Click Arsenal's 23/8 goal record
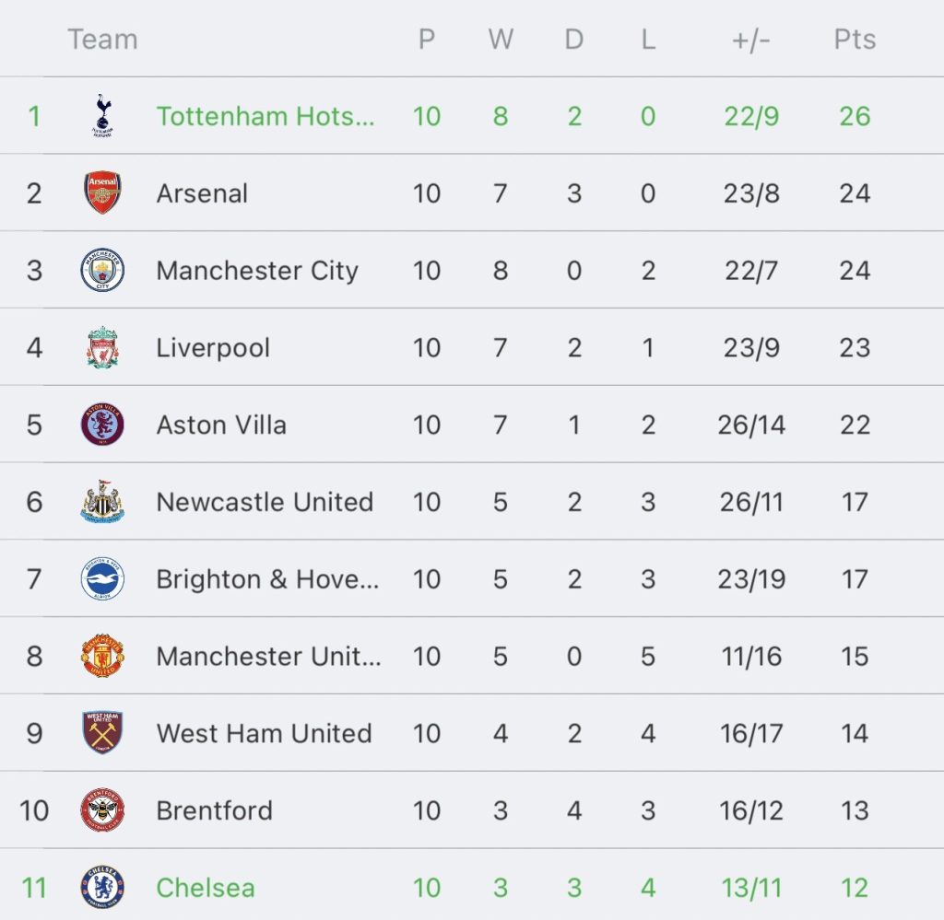This screenshot has height=920, width=944. [x=750, y=193]
